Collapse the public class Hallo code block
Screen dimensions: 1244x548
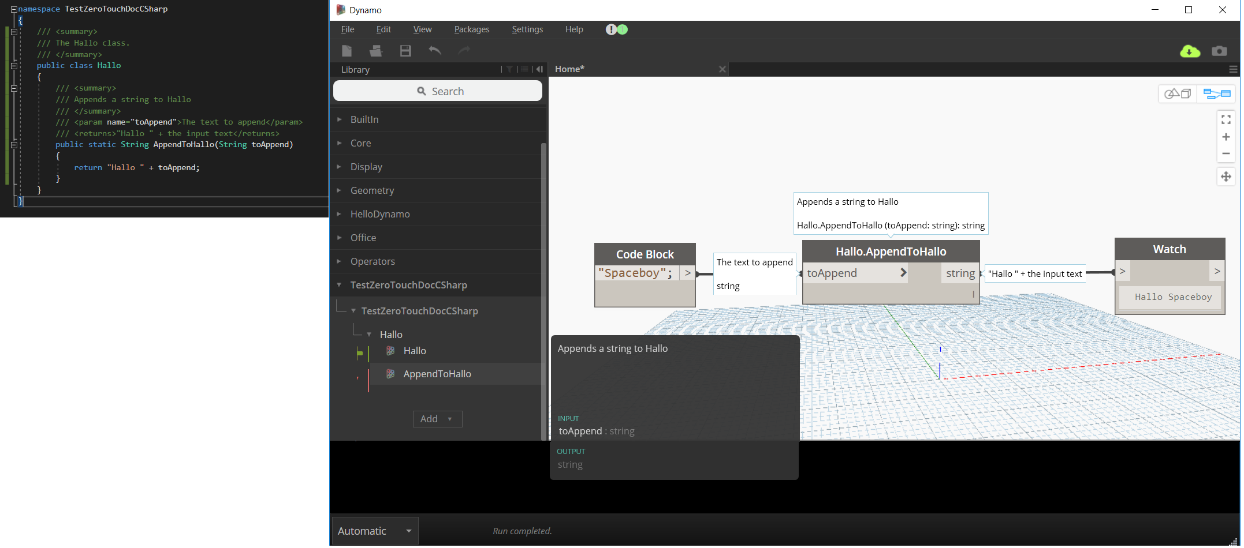pos(14,66)
